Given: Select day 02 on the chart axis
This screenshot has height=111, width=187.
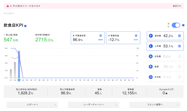Looking at the screenshot, I should 15,80.
